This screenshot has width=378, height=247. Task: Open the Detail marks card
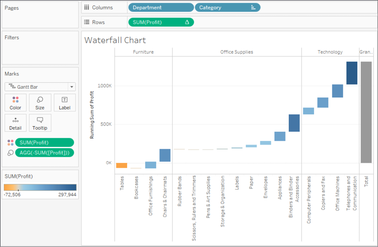[16, 123]
